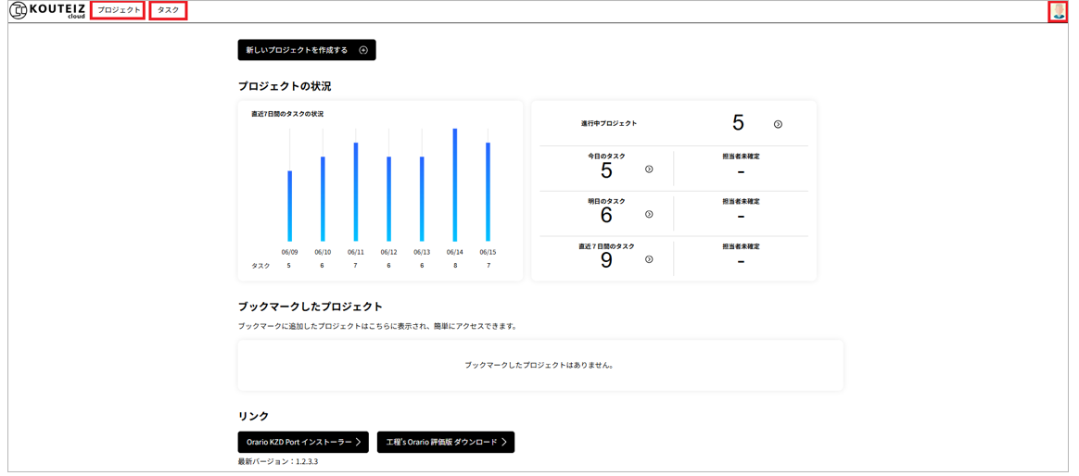This screenshot has height=476, width=1079.
Task: Click the 明日のタスク count 6
Action: click(606, 216)
